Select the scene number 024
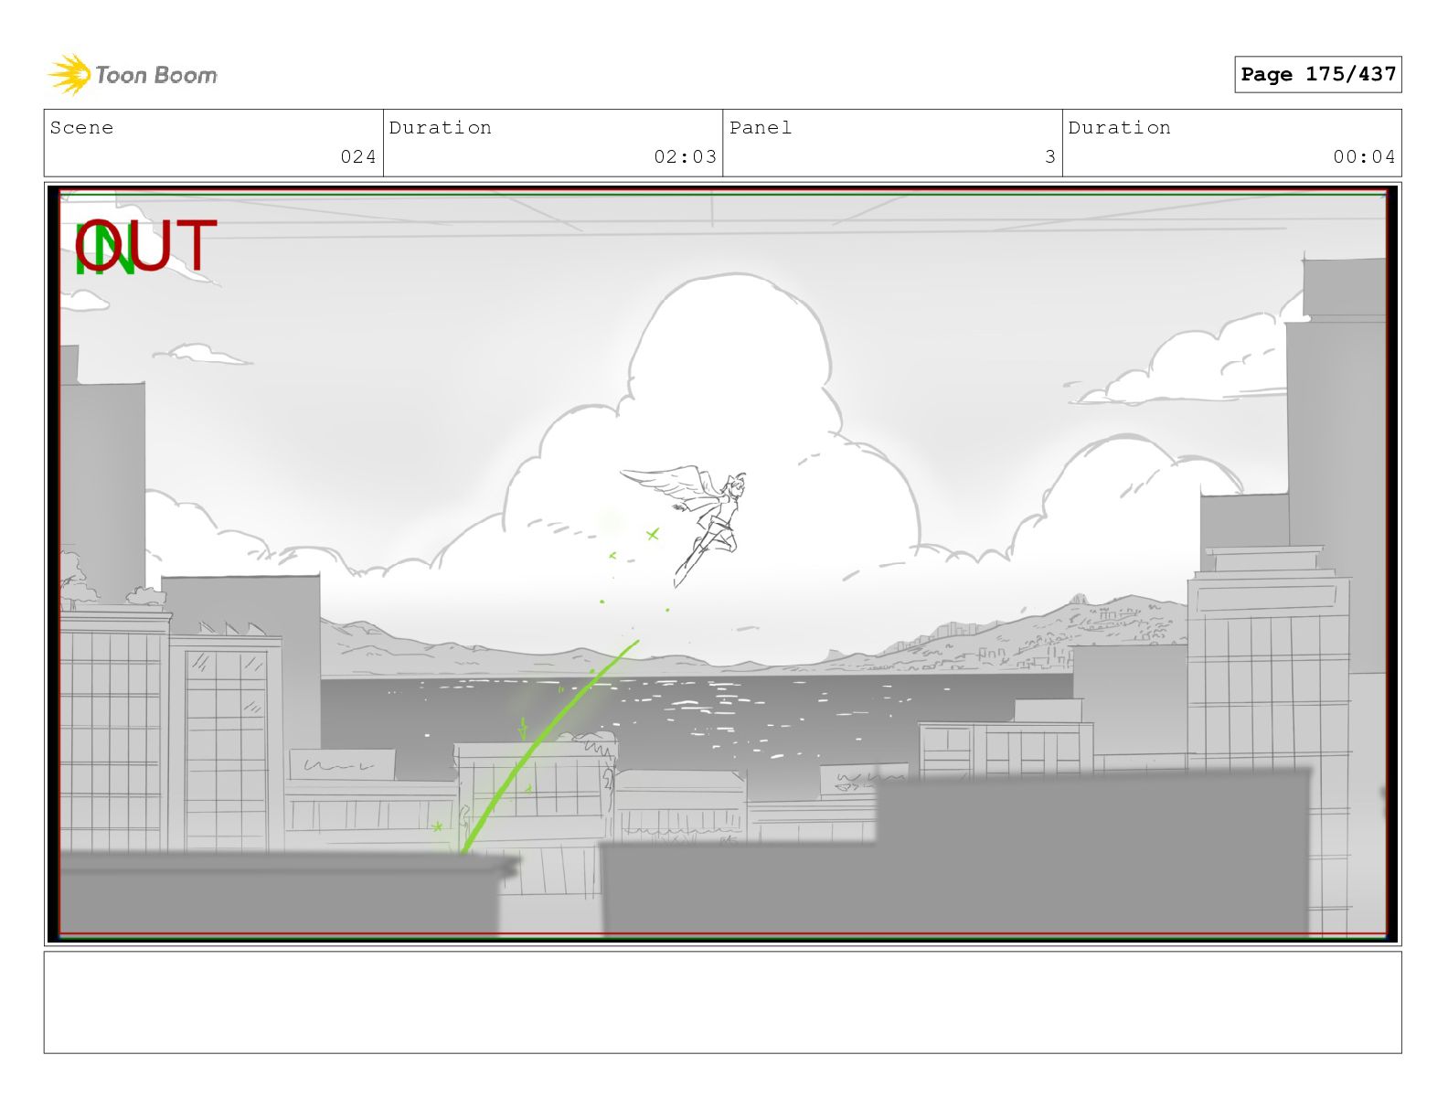The width and height of the screenshot is (1448, 1119). point(358,156)
